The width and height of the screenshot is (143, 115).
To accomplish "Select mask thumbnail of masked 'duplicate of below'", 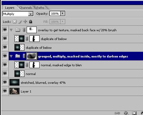I will pyautogui.click(x=34, y=38).
